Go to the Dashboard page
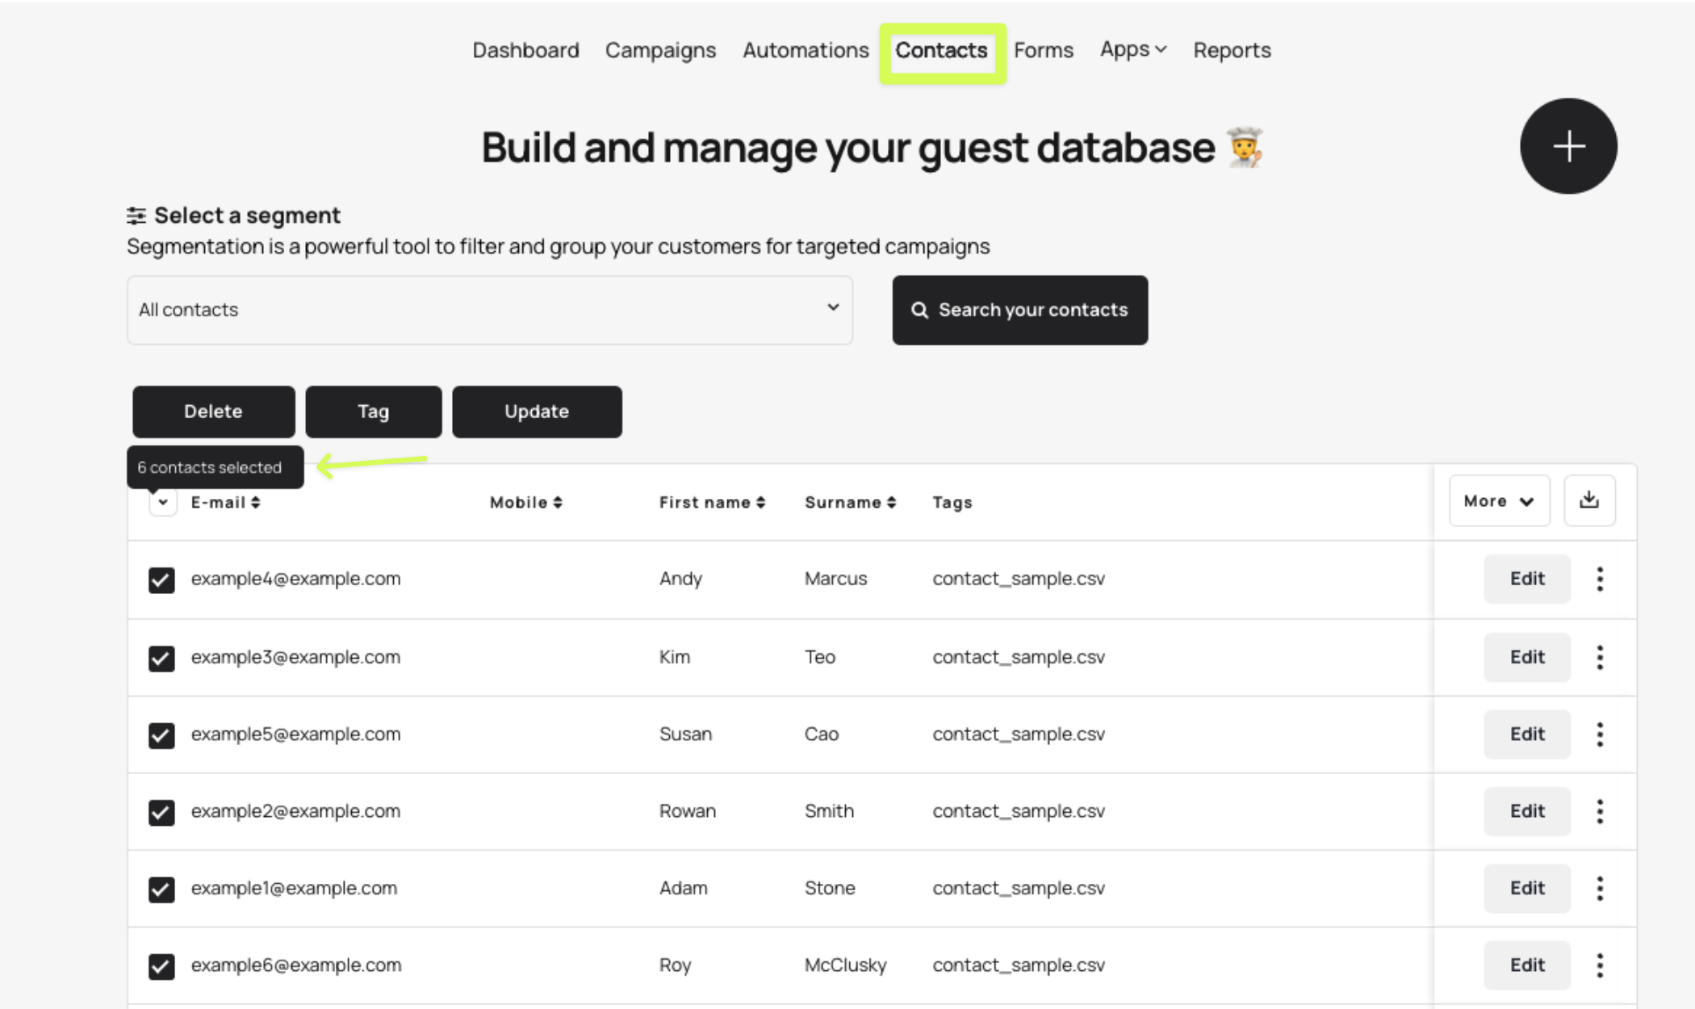The image size is (1695, 1009). (526, 50)
